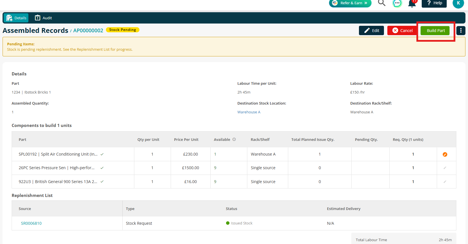Open the three-dot more options menu
The width and height of the screenshot is (468, 244).
(461, 31)
